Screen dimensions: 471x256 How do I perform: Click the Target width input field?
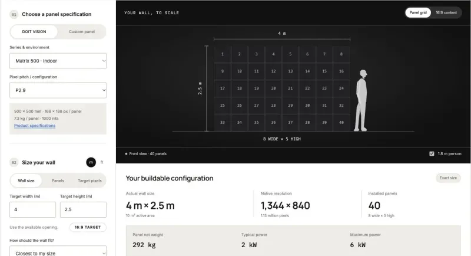tap(33, 209)
